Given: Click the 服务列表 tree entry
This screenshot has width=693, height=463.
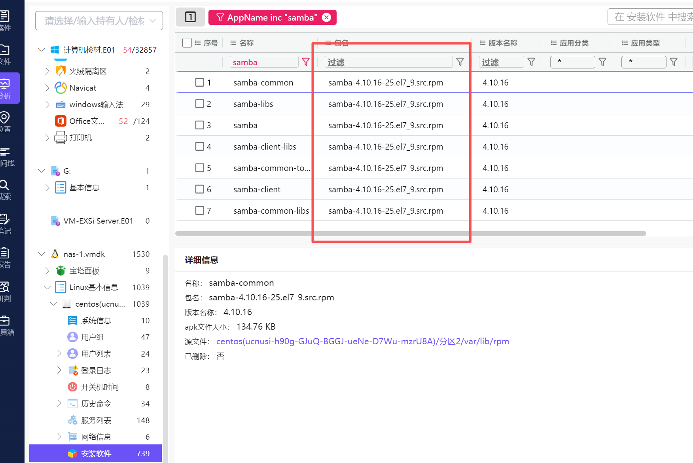Looking at the screenshot, I should [96, 420].
